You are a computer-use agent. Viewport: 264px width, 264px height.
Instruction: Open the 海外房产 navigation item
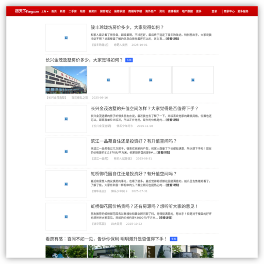[x=151, y=11]
